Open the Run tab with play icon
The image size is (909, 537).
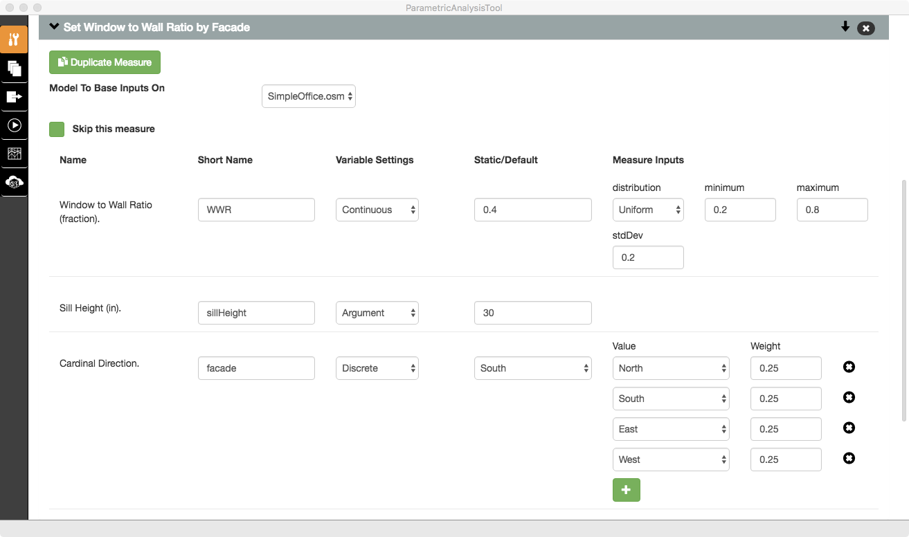(x=14, y=125)
